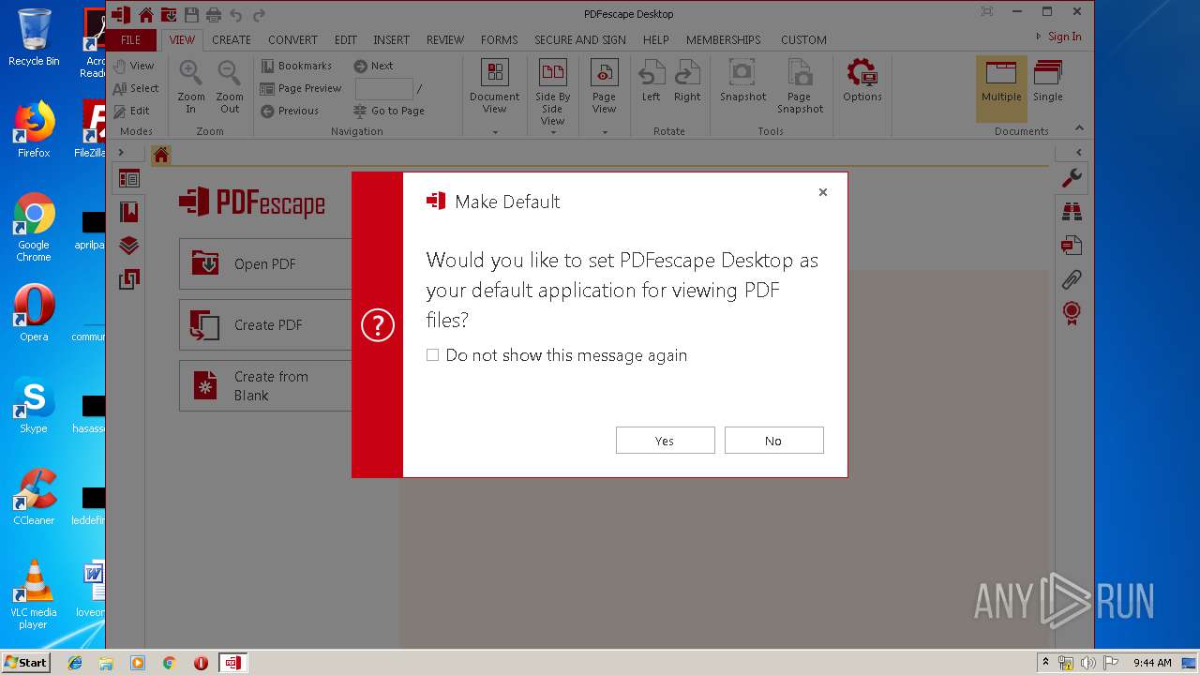This screenshot has width=1200, height=675.
Task: Click the redo arrow in the quick access toolbar
Action: [260, 14]
